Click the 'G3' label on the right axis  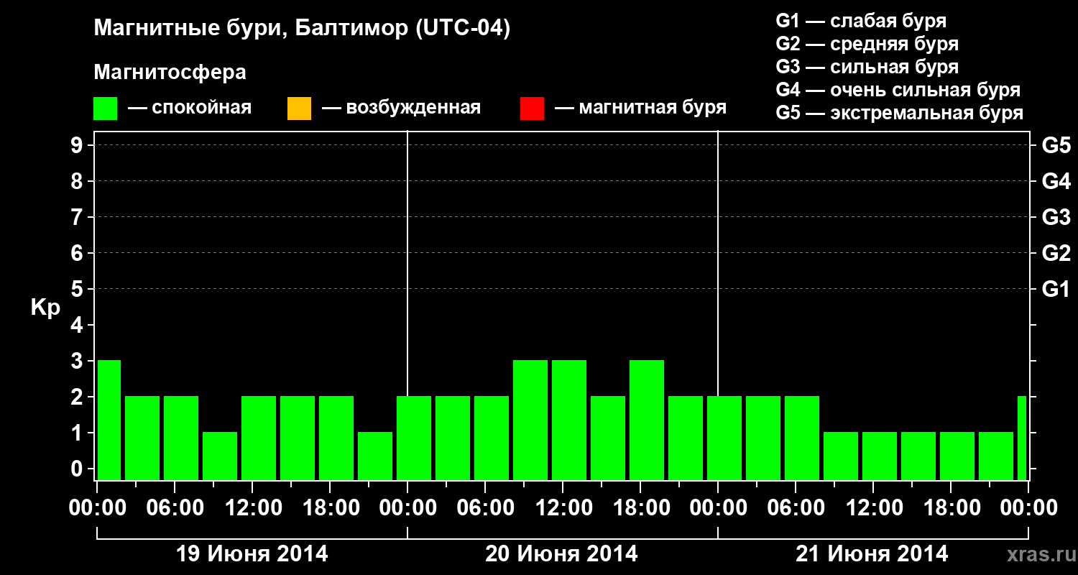(1056, 217)
